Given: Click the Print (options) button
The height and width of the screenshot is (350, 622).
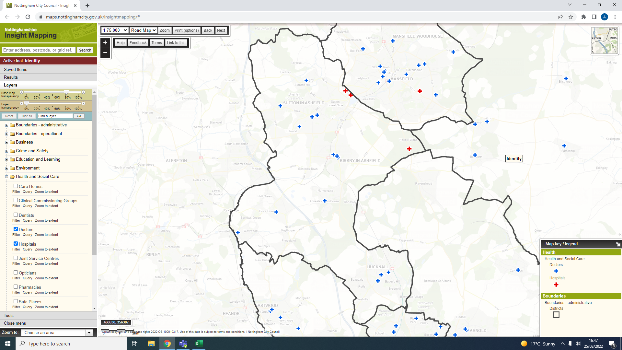Looking at the screenshot, I should (x=186, y=30).
